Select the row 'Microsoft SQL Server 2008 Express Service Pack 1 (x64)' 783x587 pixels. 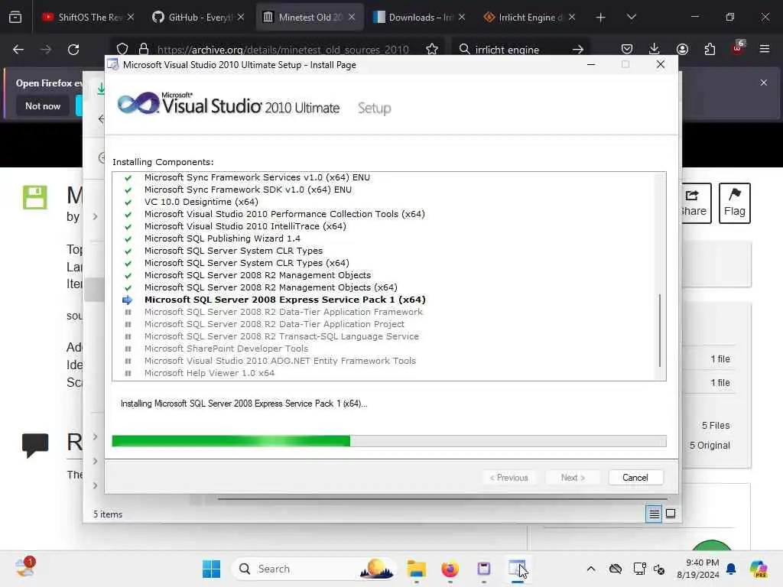284,300
